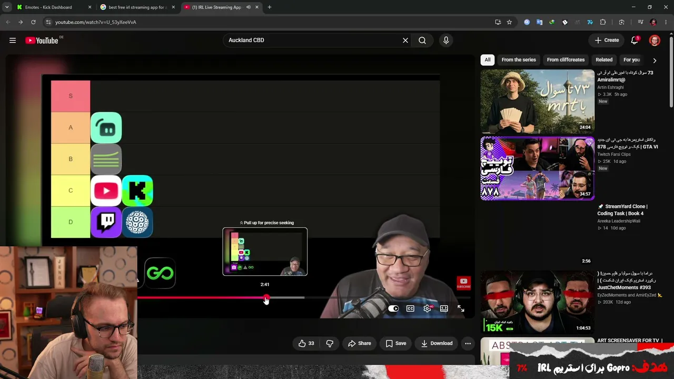Image resolution: width=674 pixels, height=379 pixels.
Task: Go forward in browser history
Action: (21, 22)
